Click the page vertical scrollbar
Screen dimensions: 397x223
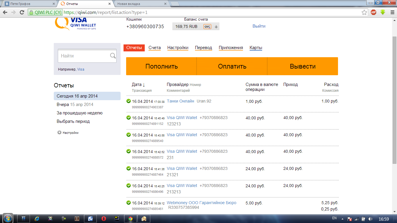(x=394, y=100)
